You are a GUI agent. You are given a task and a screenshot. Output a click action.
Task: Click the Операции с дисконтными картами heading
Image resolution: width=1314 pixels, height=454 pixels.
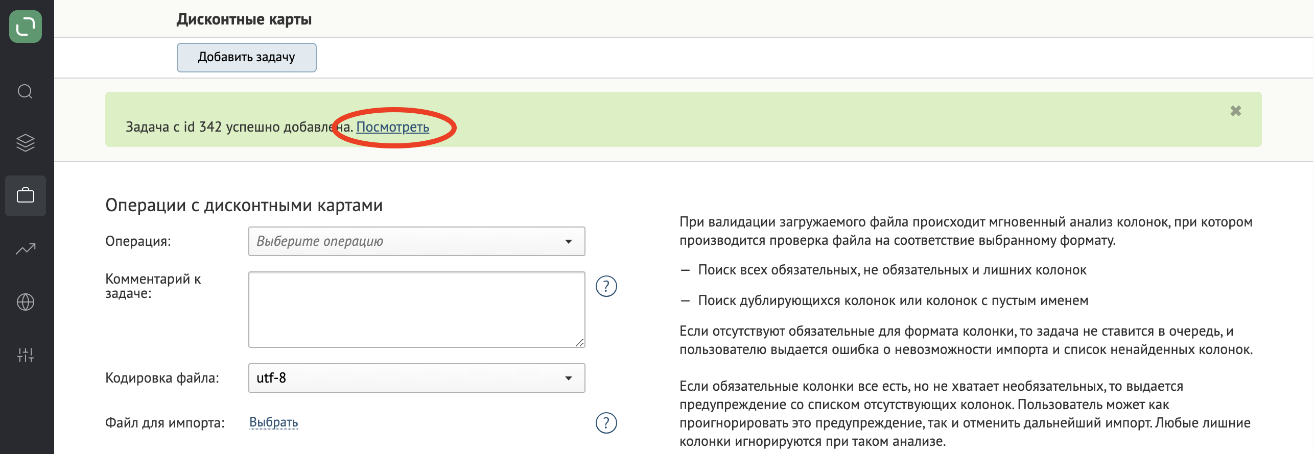[244, 205]
